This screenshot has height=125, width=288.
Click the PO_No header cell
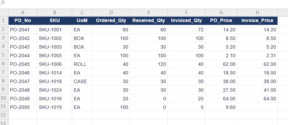tap(23, 21)
